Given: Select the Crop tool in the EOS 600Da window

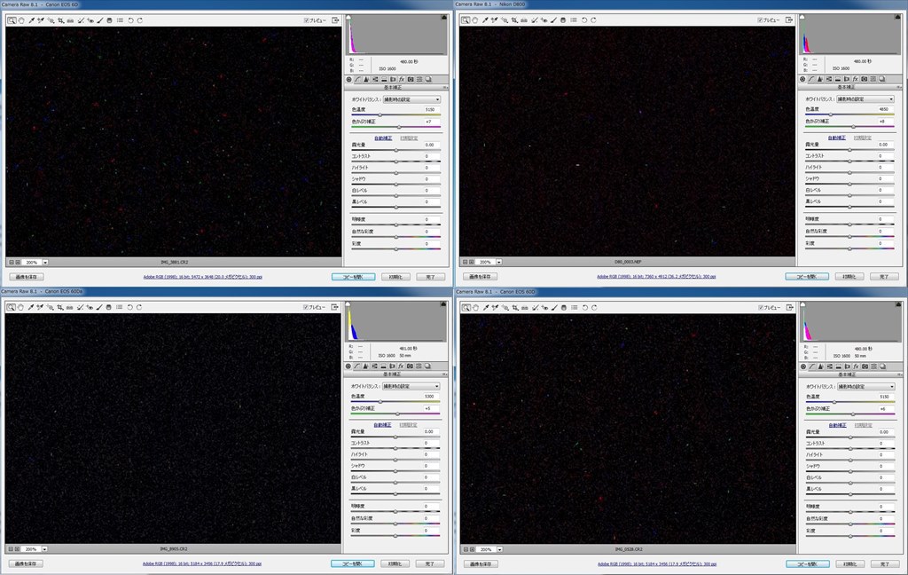Looking at the screenshot, I should pyautogui.click(x=60, y=307).
